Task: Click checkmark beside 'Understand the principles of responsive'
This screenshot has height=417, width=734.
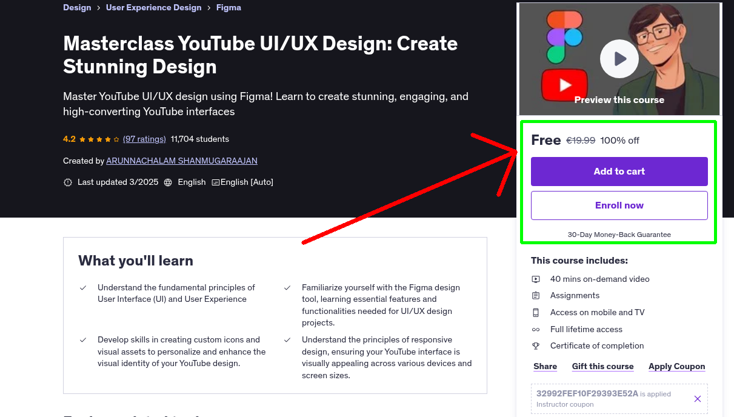Action: click(287, 340)
